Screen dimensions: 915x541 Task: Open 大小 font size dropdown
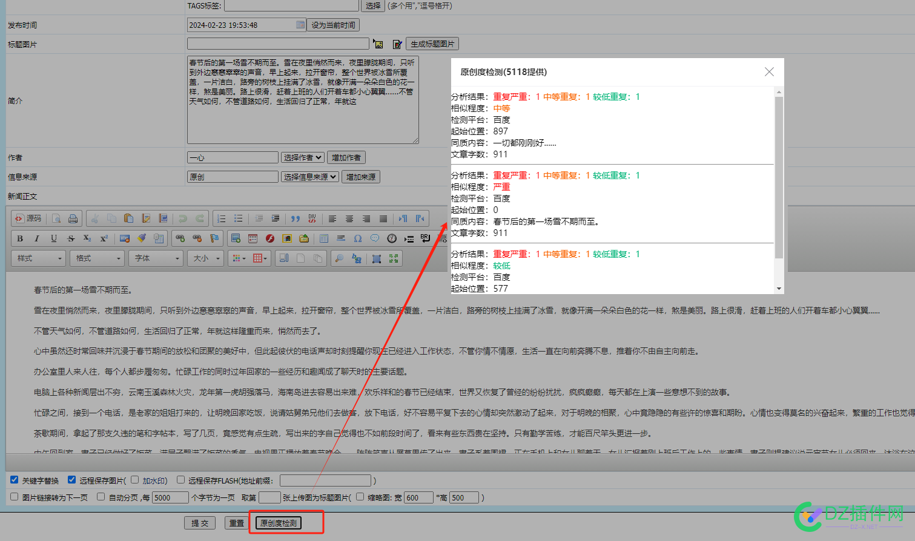206,258
